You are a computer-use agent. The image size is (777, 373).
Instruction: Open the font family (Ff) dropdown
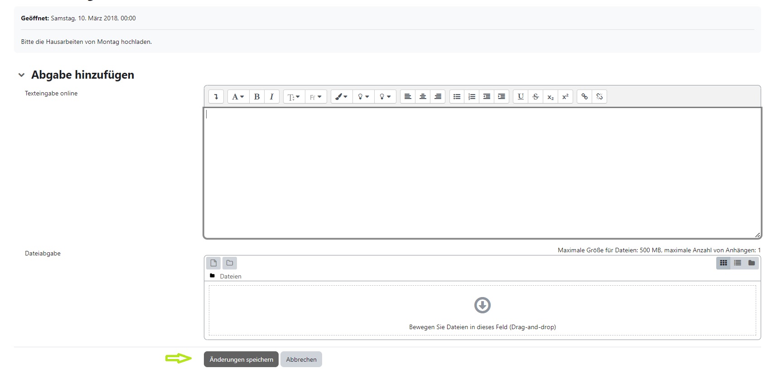click(316, 97)
